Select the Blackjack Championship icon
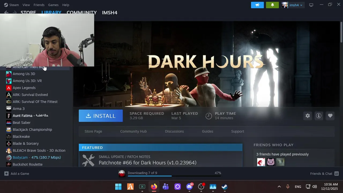This screenshot has height=193, width=343. point(9,129)
